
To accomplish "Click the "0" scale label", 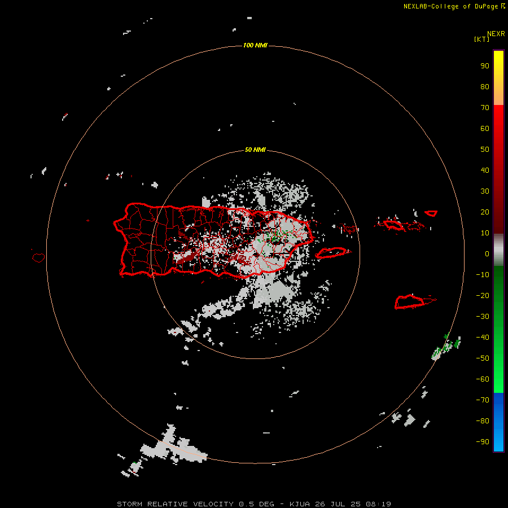I will (487, 254).
